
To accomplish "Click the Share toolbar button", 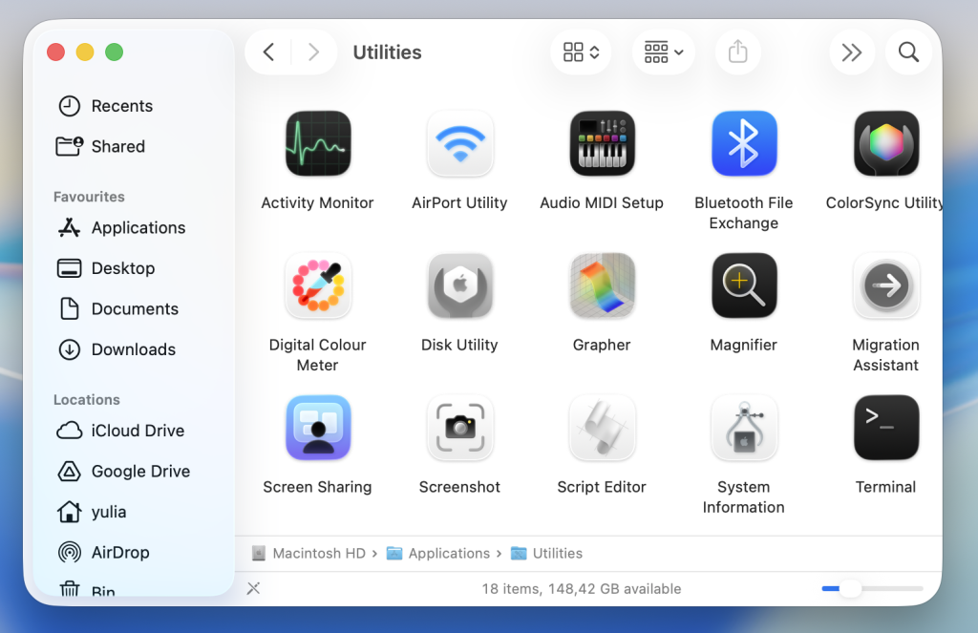I will coord(738,52).
